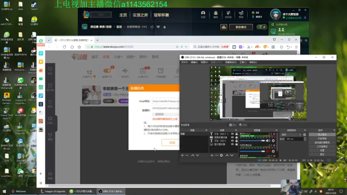Viewport: 347px width, 195px height.
Task: Remove selected source with minus icon
Action: (x=216, y=156)
